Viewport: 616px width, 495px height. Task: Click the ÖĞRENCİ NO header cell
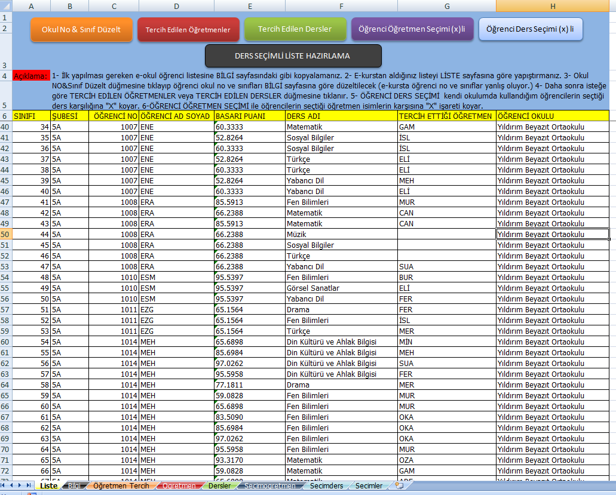coord(114,116)
